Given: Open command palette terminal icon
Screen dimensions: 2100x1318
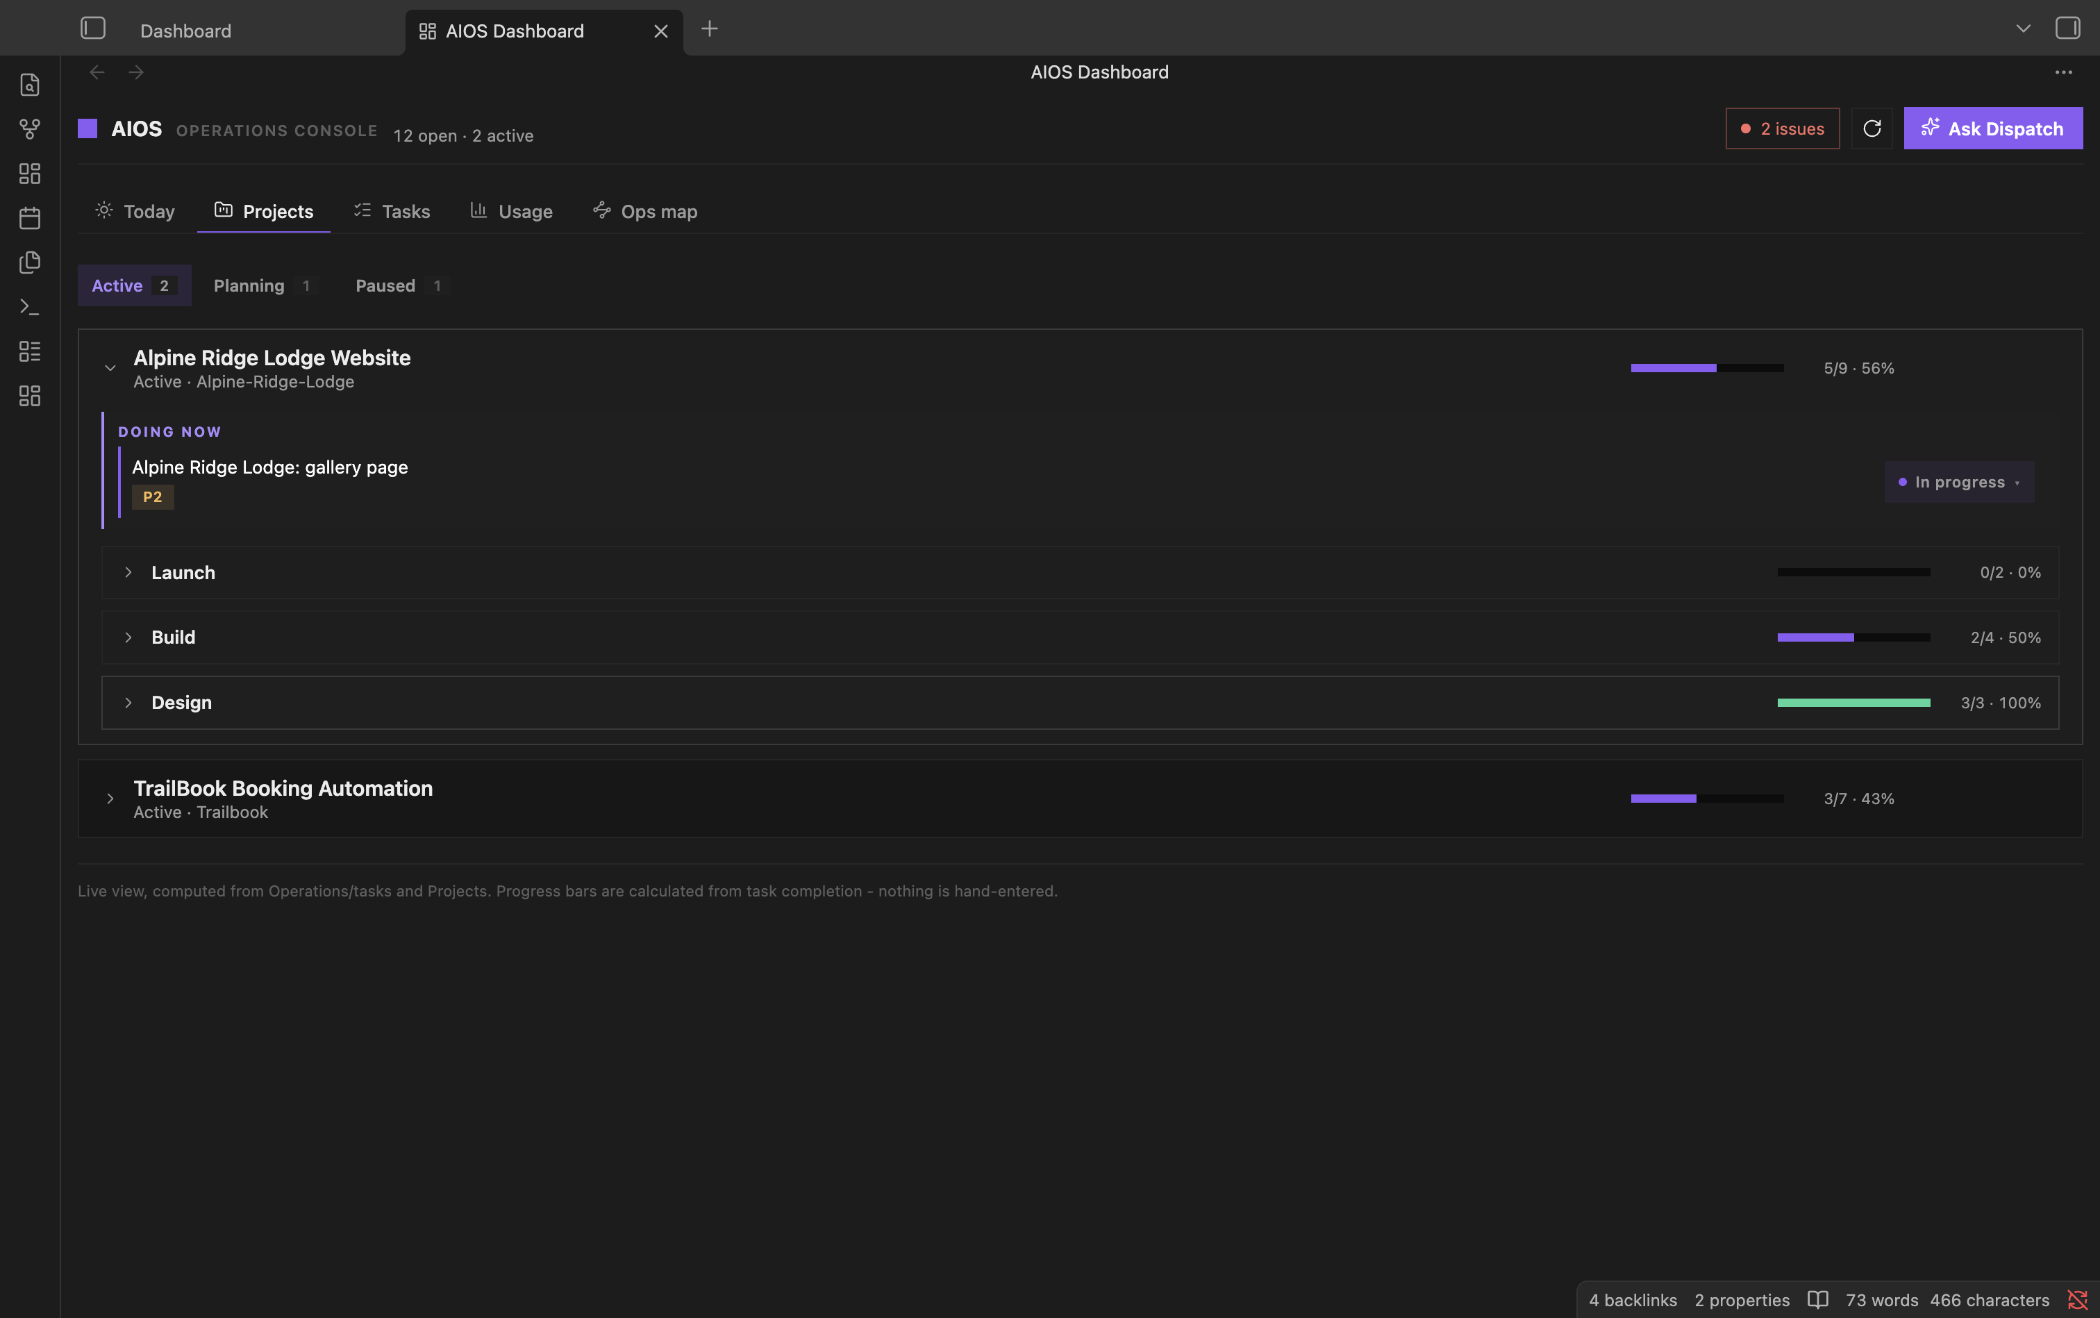Looking at the screenshot, I should pos(30,307).
